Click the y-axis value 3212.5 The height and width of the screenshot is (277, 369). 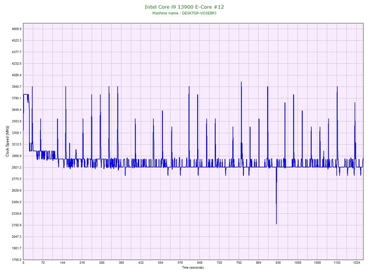pos(17,144)
